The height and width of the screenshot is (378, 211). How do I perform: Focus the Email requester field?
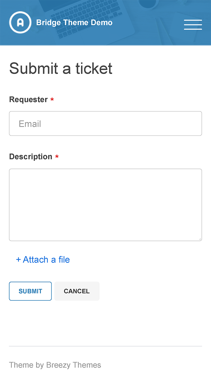click(105, 123)
